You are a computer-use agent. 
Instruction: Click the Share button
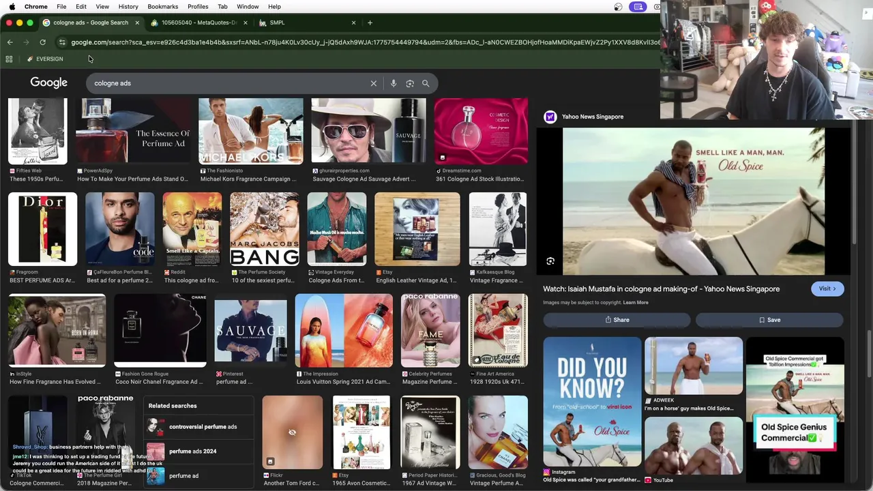(x=617, y=320)
